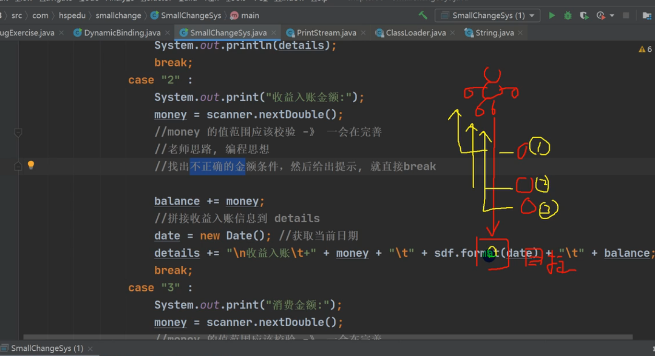Viewport: 655px width, 356px height.
Task: Click the balance += money; line
Action: click(x=210, y=201)
